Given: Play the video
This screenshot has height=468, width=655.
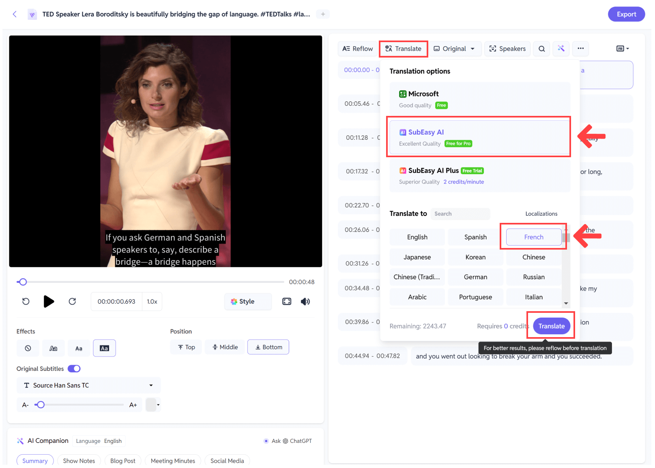Looking at the screenshot, I should pos(49,301).
